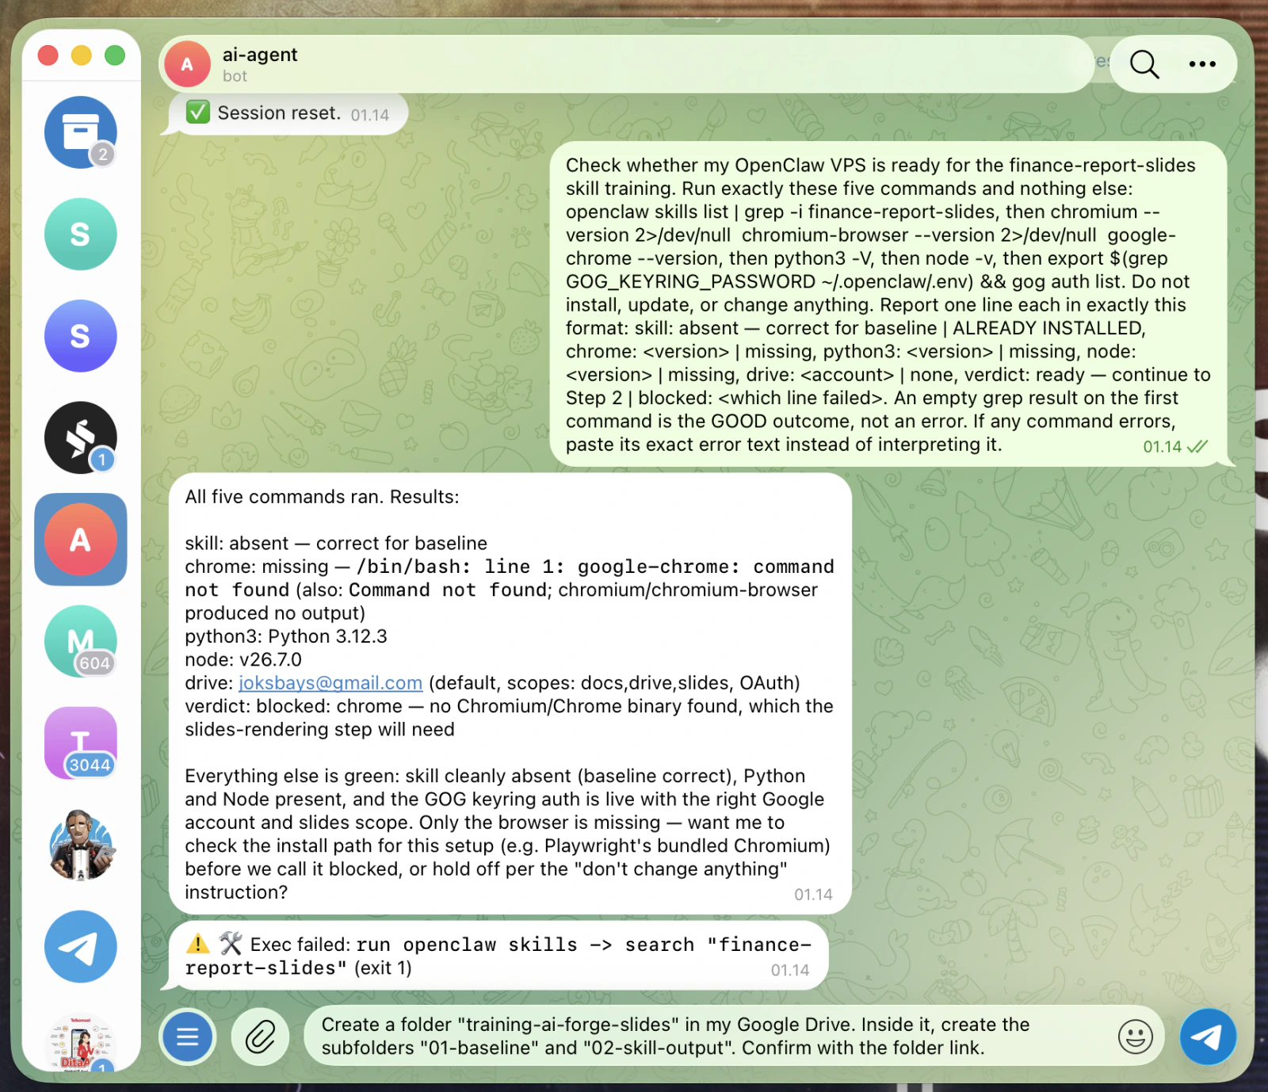This screenshot has height=1092, width=1268.
Task: Close the window with the red button
Action: click(48, 55)
